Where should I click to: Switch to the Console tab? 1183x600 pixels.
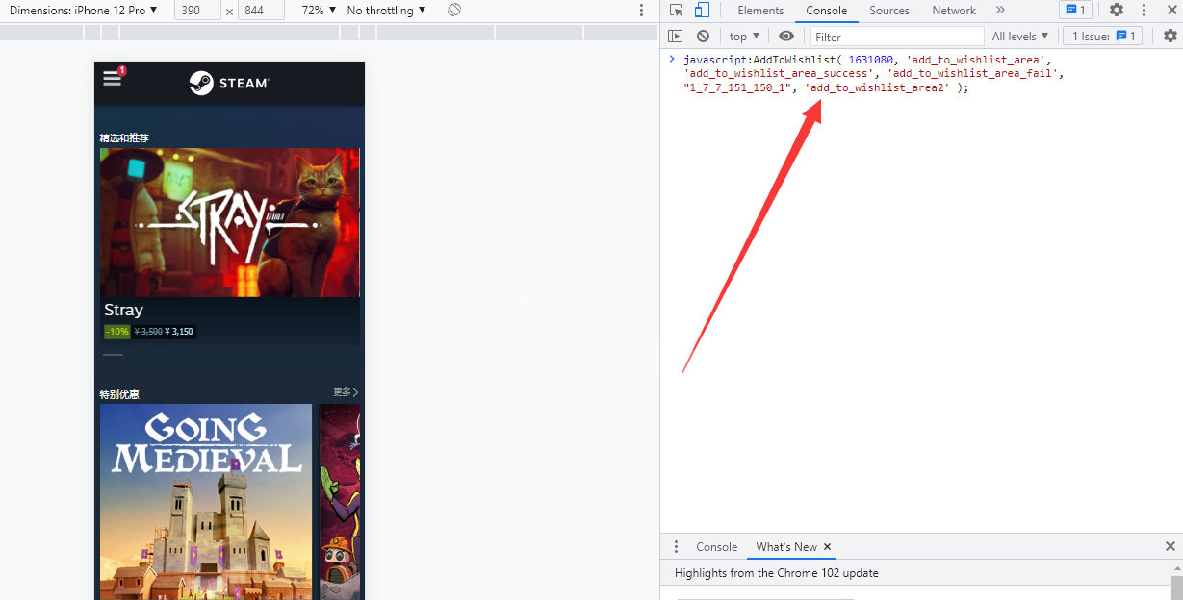pos(827,10)
